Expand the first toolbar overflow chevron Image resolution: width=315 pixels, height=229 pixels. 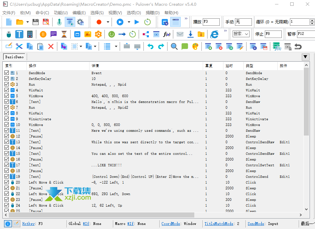(x=186, y=19)
